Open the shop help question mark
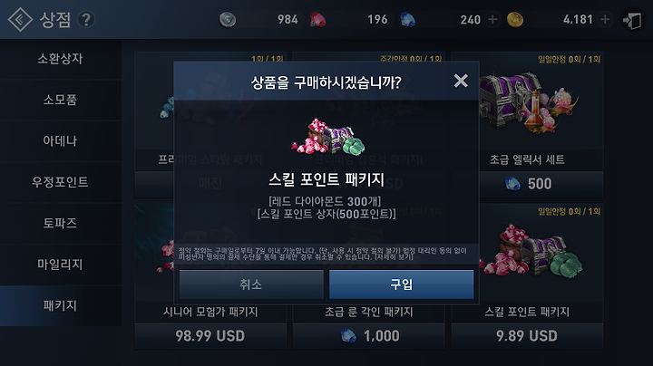653x366 pixels. tap(86, 20)
